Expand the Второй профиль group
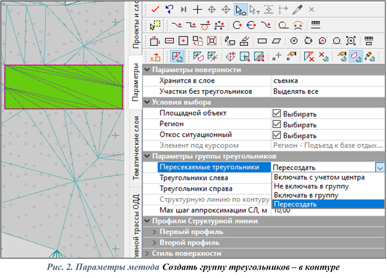 pos(155,243)
